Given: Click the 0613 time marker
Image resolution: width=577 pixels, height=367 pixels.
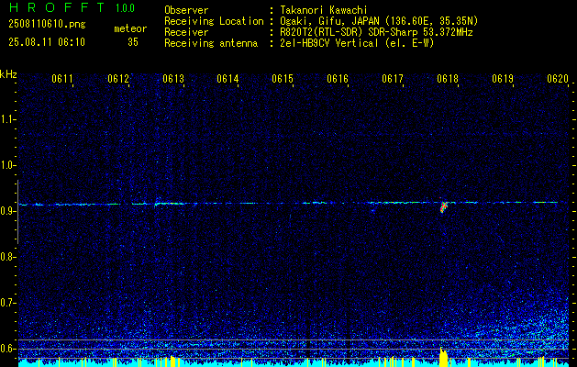Looking at the screenshot, I should coord(173,79).
